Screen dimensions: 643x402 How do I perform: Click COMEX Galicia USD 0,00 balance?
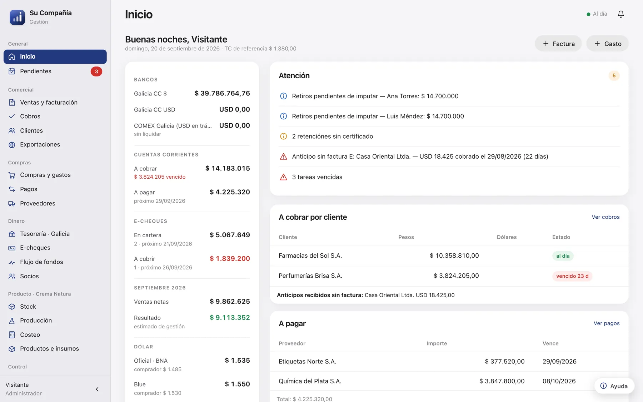click(234, 125)
